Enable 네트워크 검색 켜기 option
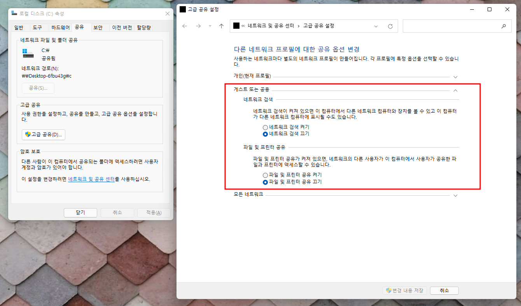The width and height of the screenshot is (521, 306). tap(265, 127)
